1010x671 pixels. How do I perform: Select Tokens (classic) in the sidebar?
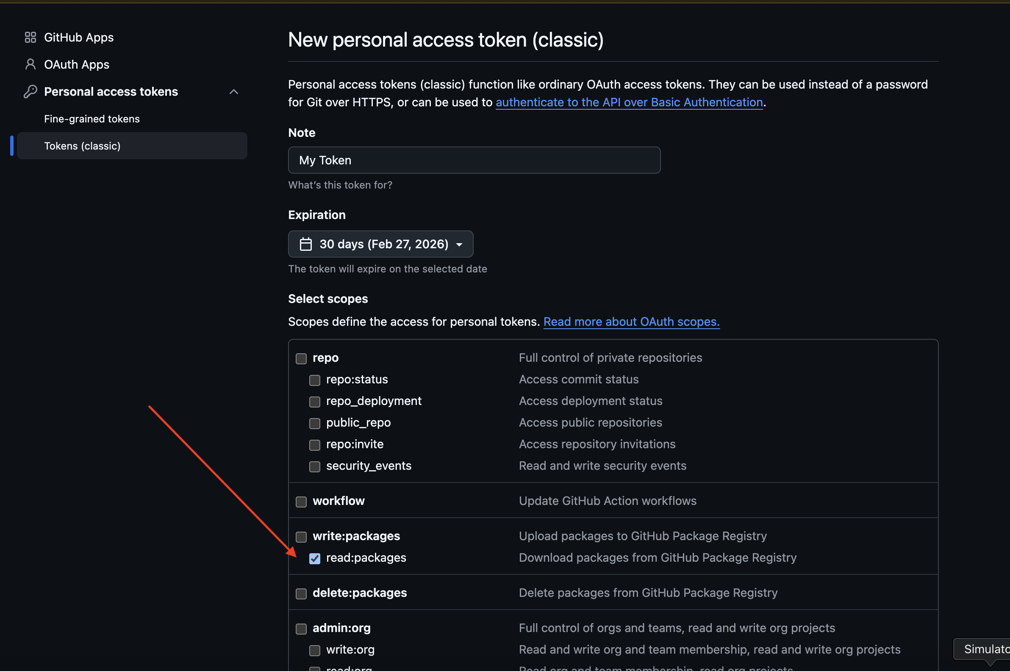[x=82, y=145]
